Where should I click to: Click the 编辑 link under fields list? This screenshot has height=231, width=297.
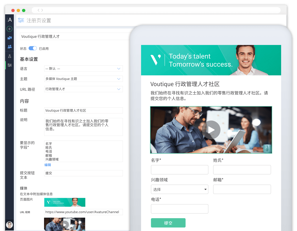coord(48,165)
